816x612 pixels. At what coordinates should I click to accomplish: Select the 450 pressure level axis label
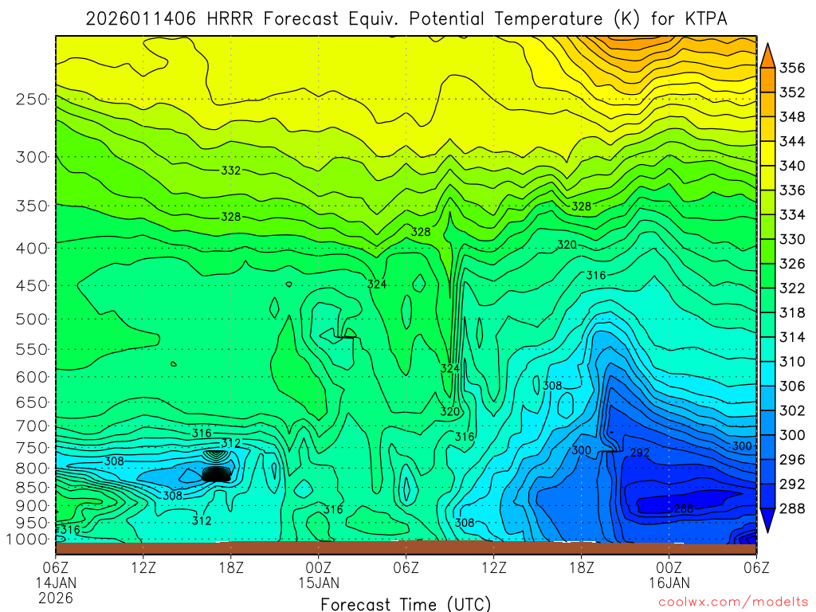point(32,286)
